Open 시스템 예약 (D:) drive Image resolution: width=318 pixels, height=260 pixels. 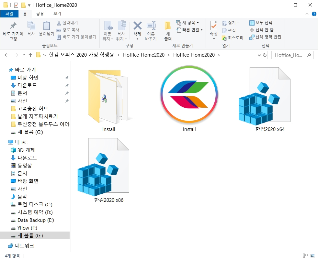click(x=35, y=212)
